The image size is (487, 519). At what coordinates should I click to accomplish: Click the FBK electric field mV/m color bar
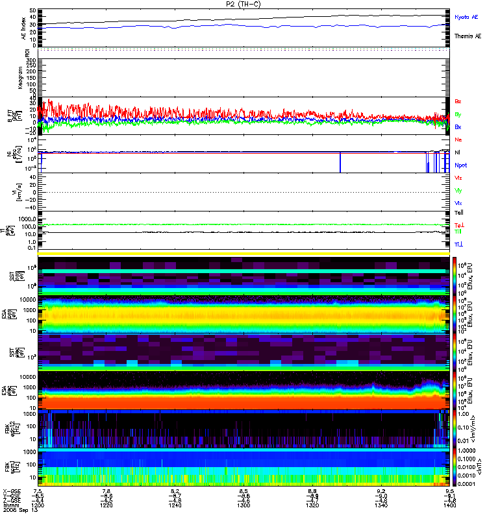[455, 429]
